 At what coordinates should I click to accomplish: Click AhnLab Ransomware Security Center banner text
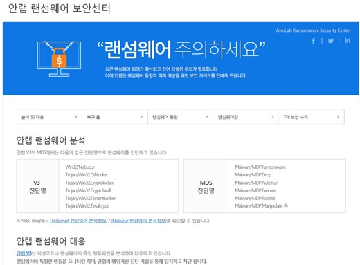tap(314, 30)
